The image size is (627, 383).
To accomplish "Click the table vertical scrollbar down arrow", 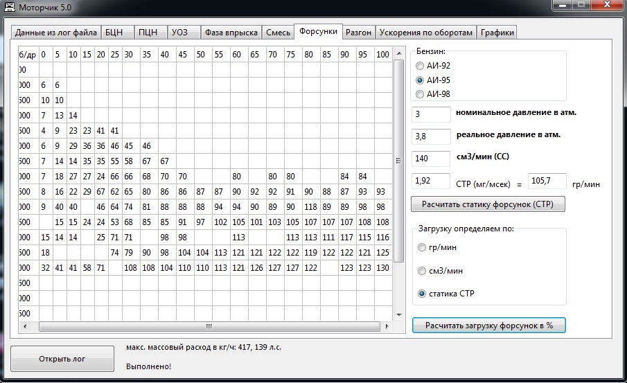I will tap(398, 315).
